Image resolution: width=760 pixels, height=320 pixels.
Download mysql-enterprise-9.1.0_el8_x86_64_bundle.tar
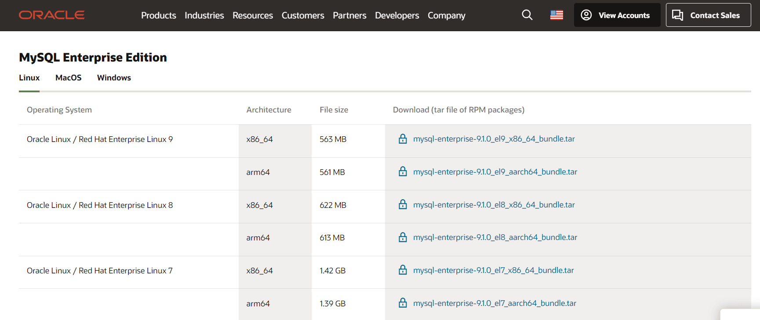tap(494, 205)
